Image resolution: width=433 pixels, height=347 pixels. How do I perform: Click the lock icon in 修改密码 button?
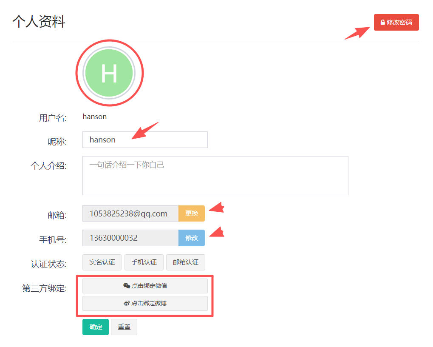click(x=382, y=23)
